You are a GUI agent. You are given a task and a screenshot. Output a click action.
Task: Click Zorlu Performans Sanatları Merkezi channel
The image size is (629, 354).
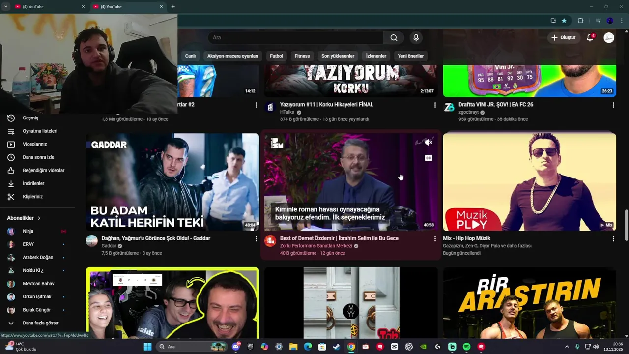click(316, 246)
